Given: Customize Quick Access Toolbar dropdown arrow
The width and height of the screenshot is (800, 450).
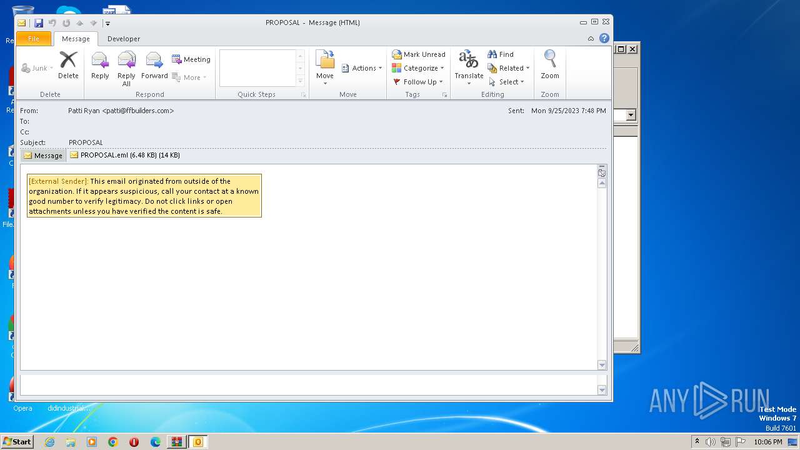Looking at the screenshot, I should 107,24.
